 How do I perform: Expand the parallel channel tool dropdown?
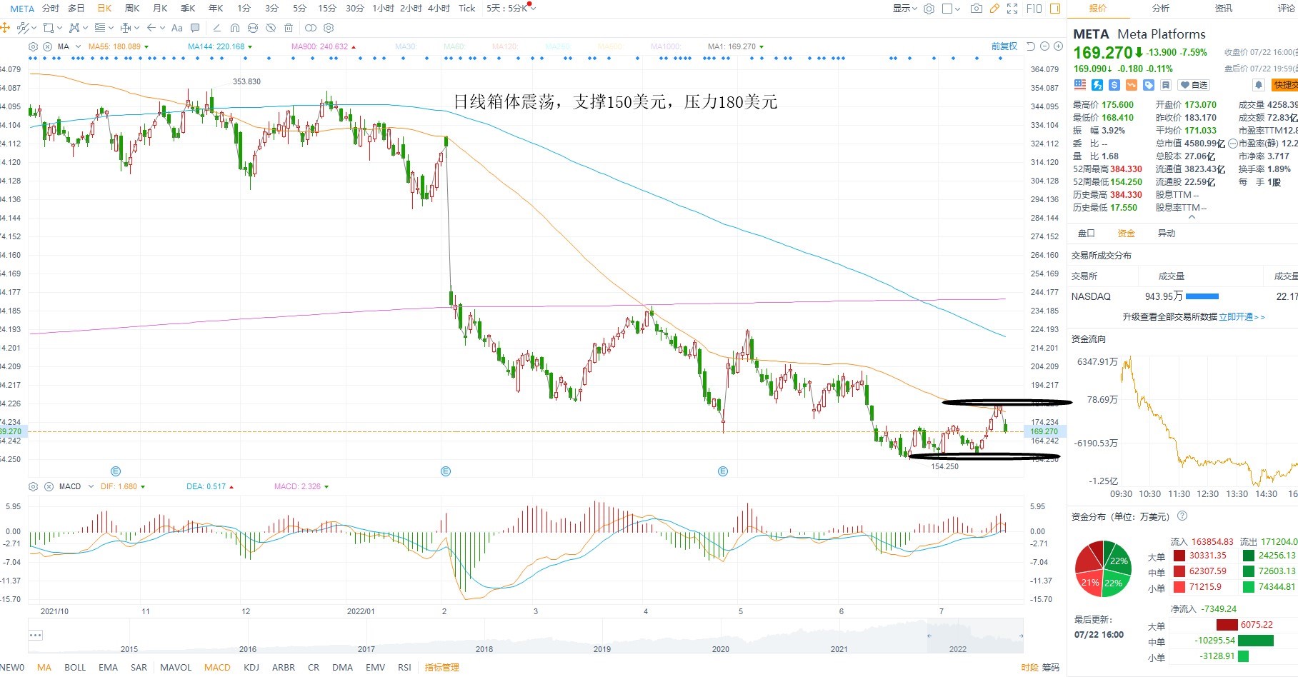34,28
